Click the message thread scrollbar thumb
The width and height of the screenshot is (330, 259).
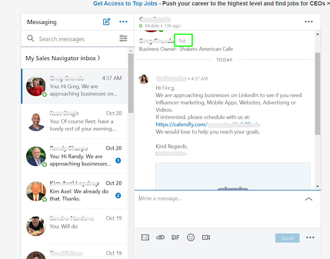click(317, 94)
